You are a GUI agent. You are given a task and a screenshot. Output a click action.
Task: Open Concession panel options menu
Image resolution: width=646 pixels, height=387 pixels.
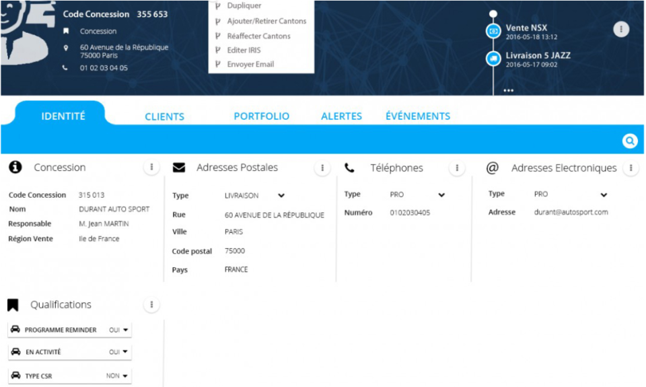click(151, 167)
